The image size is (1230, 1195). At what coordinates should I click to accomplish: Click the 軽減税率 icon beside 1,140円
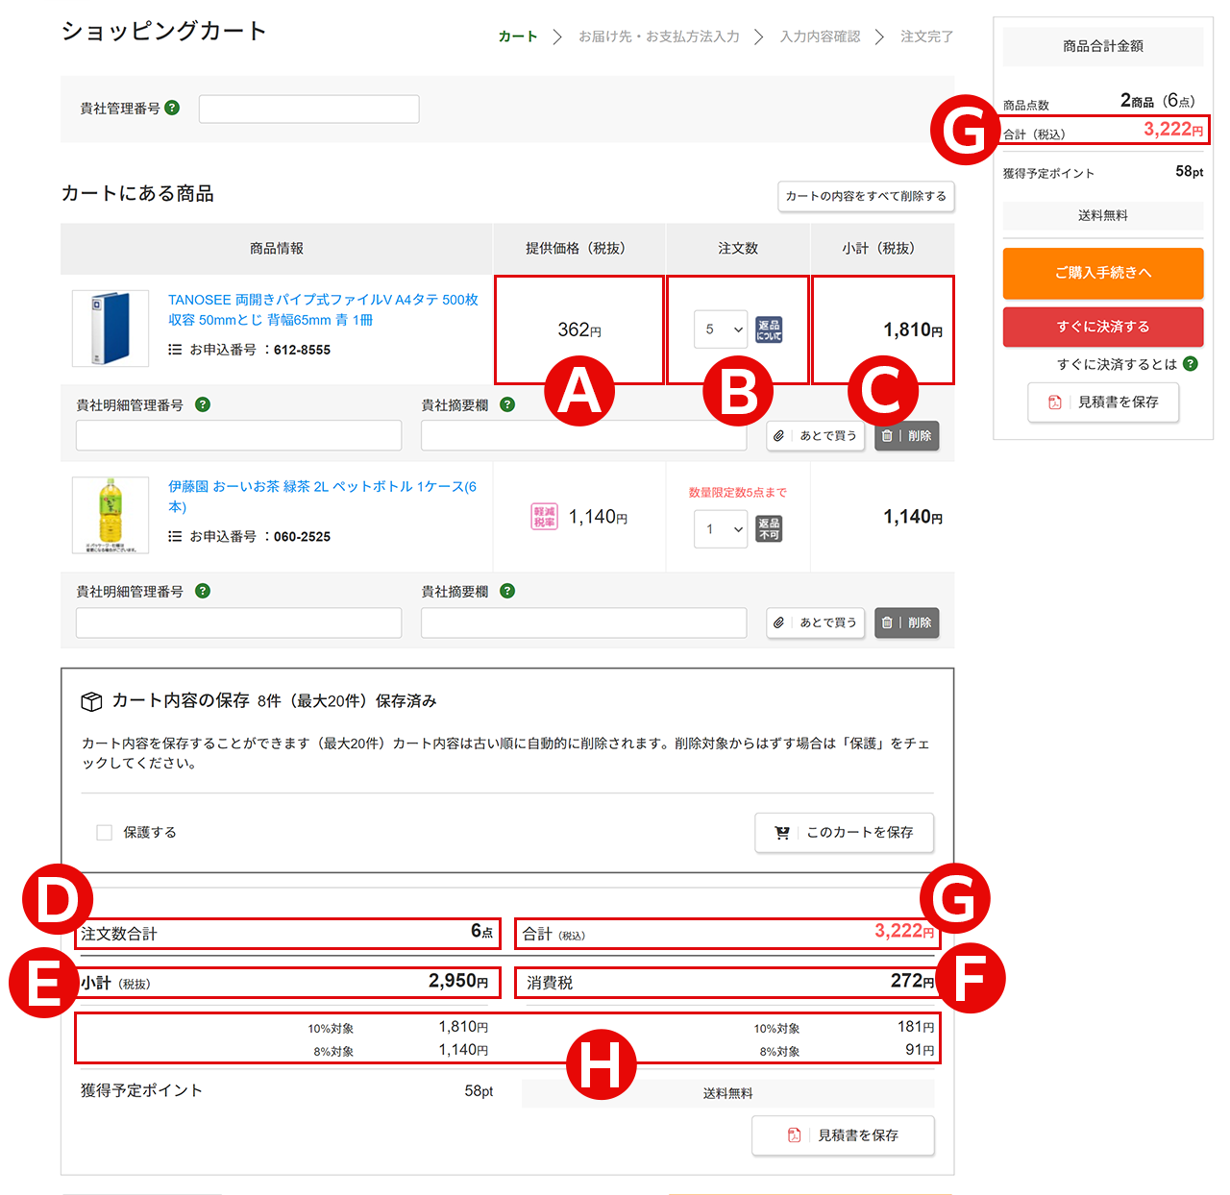(544, 517)
